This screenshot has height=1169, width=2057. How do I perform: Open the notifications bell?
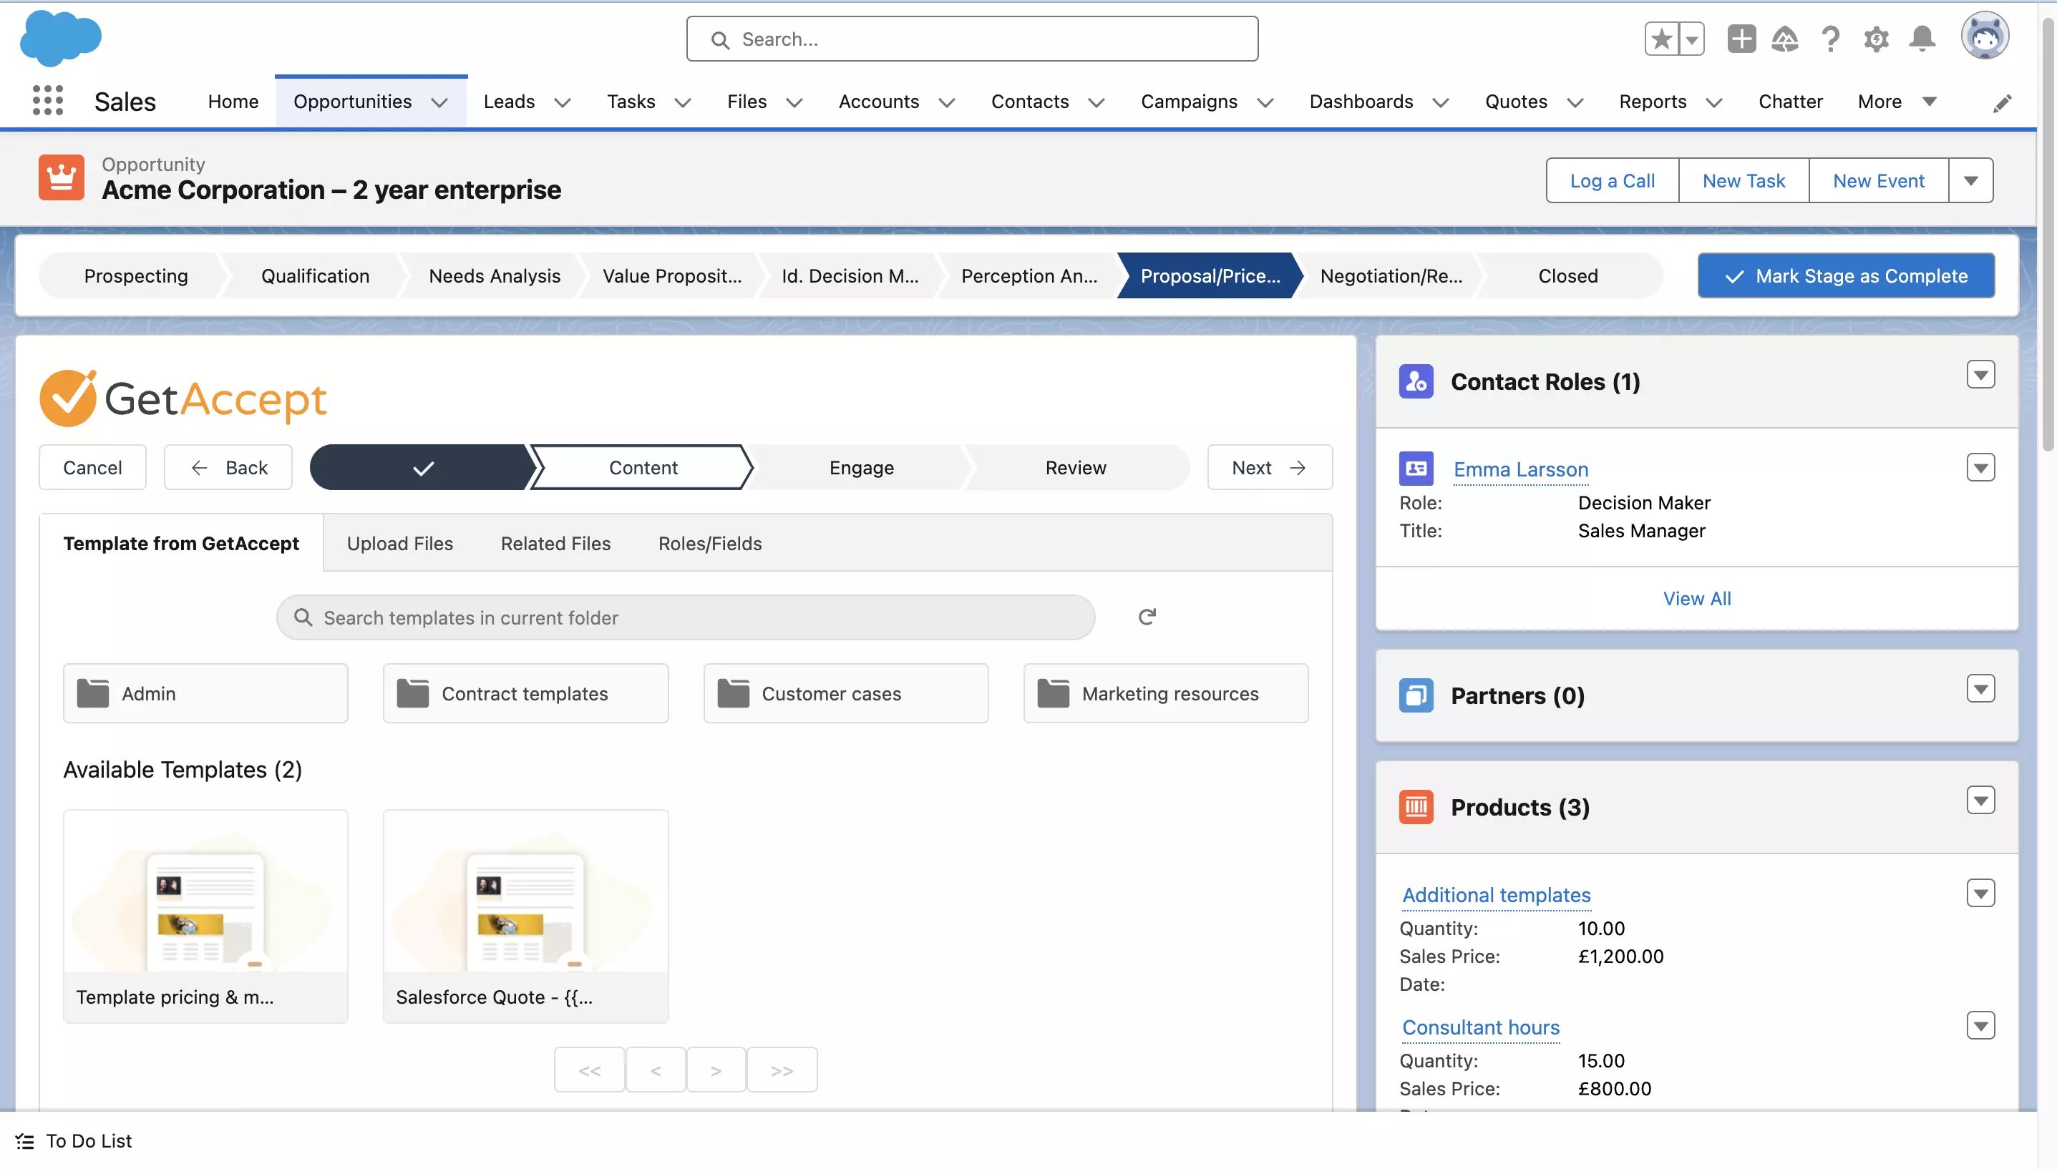[x=1922, y=39]
